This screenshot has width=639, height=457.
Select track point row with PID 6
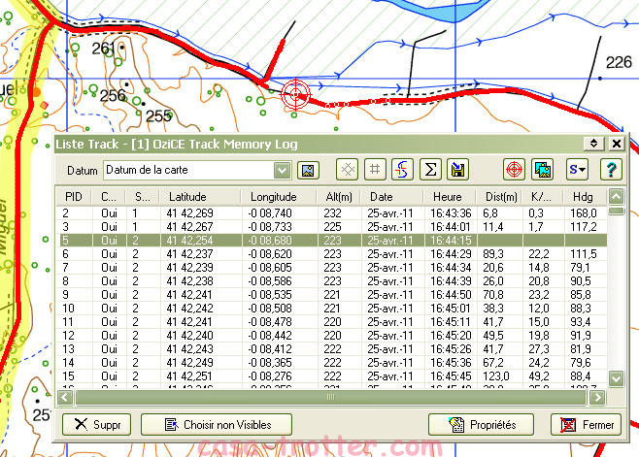click(331, 254)
